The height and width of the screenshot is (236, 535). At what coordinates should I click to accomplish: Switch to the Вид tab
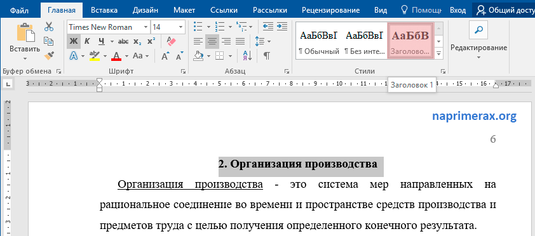pyautogui.click(x=381, y=10)
